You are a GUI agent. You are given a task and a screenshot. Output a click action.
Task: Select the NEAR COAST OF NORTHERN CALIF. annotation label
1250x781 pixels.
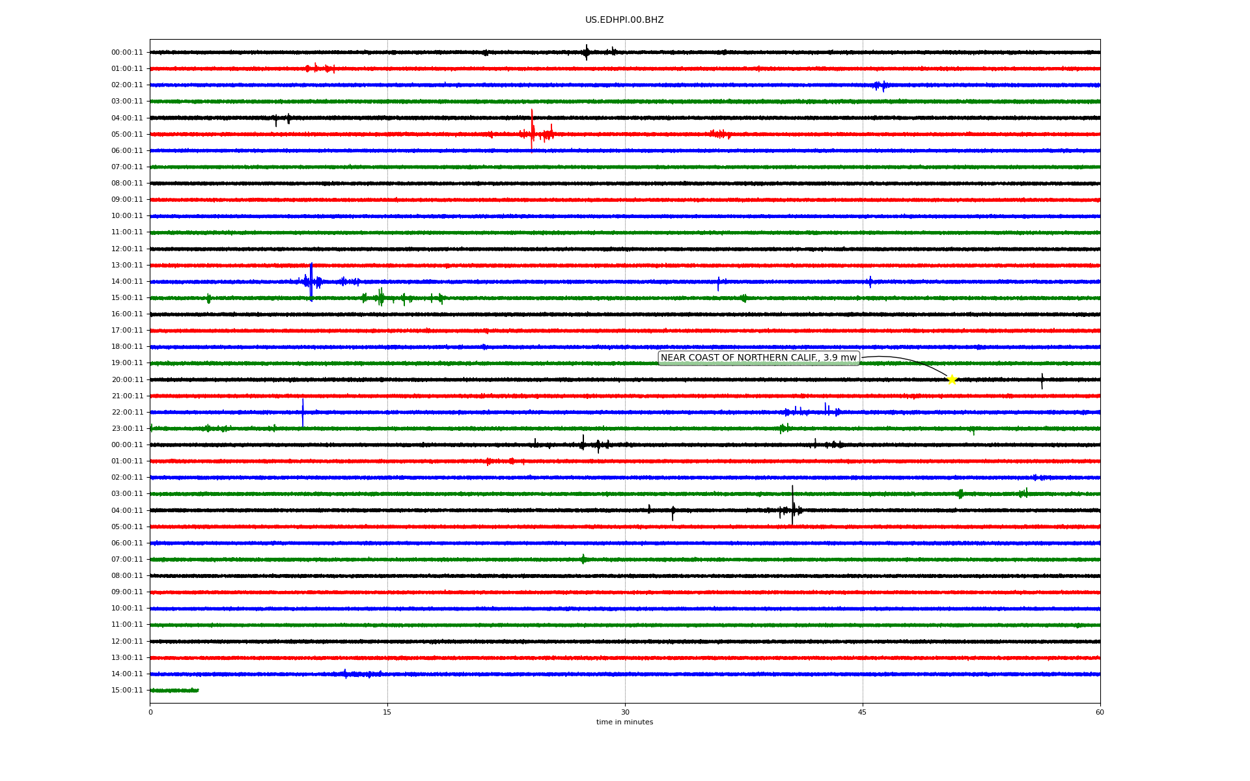click(x=758, y=358)
